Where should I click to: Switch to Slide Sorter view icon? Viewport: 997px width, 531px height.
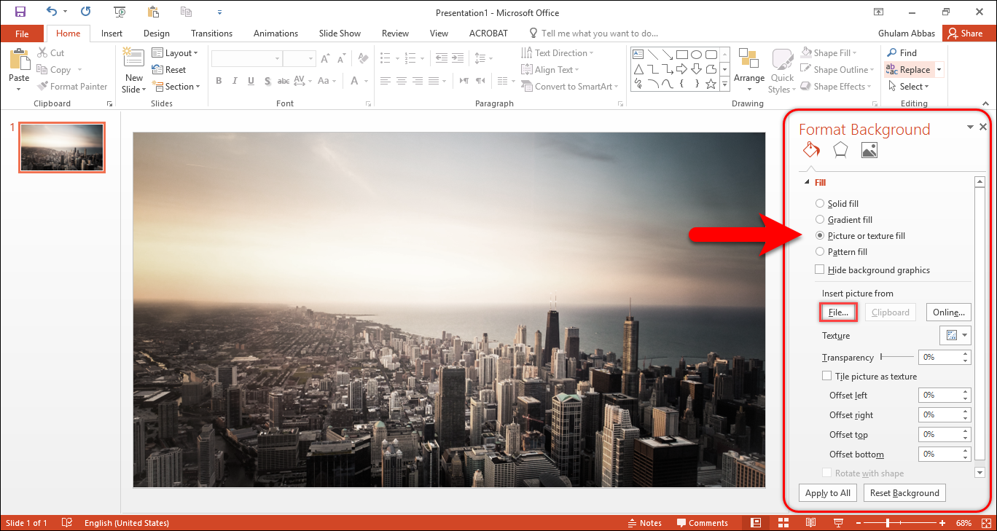pos(783,523)
